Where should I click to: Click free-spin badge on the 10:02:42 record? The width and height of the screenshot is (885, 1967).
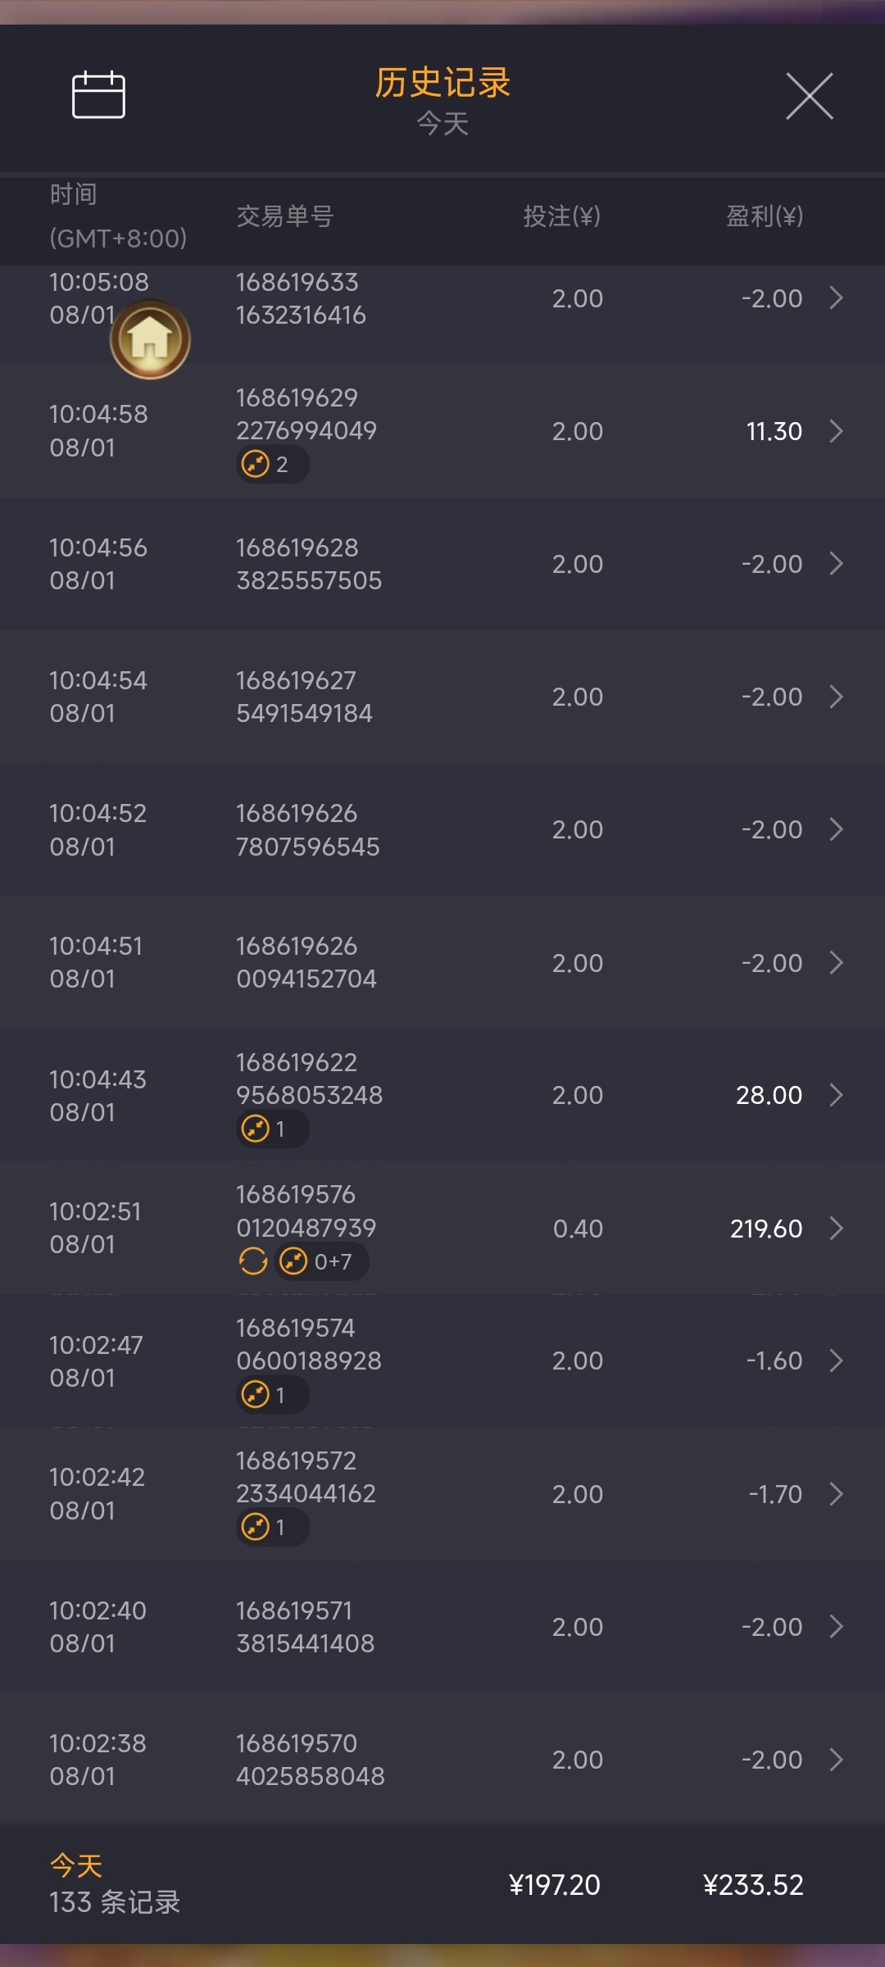click(271, 1528)
